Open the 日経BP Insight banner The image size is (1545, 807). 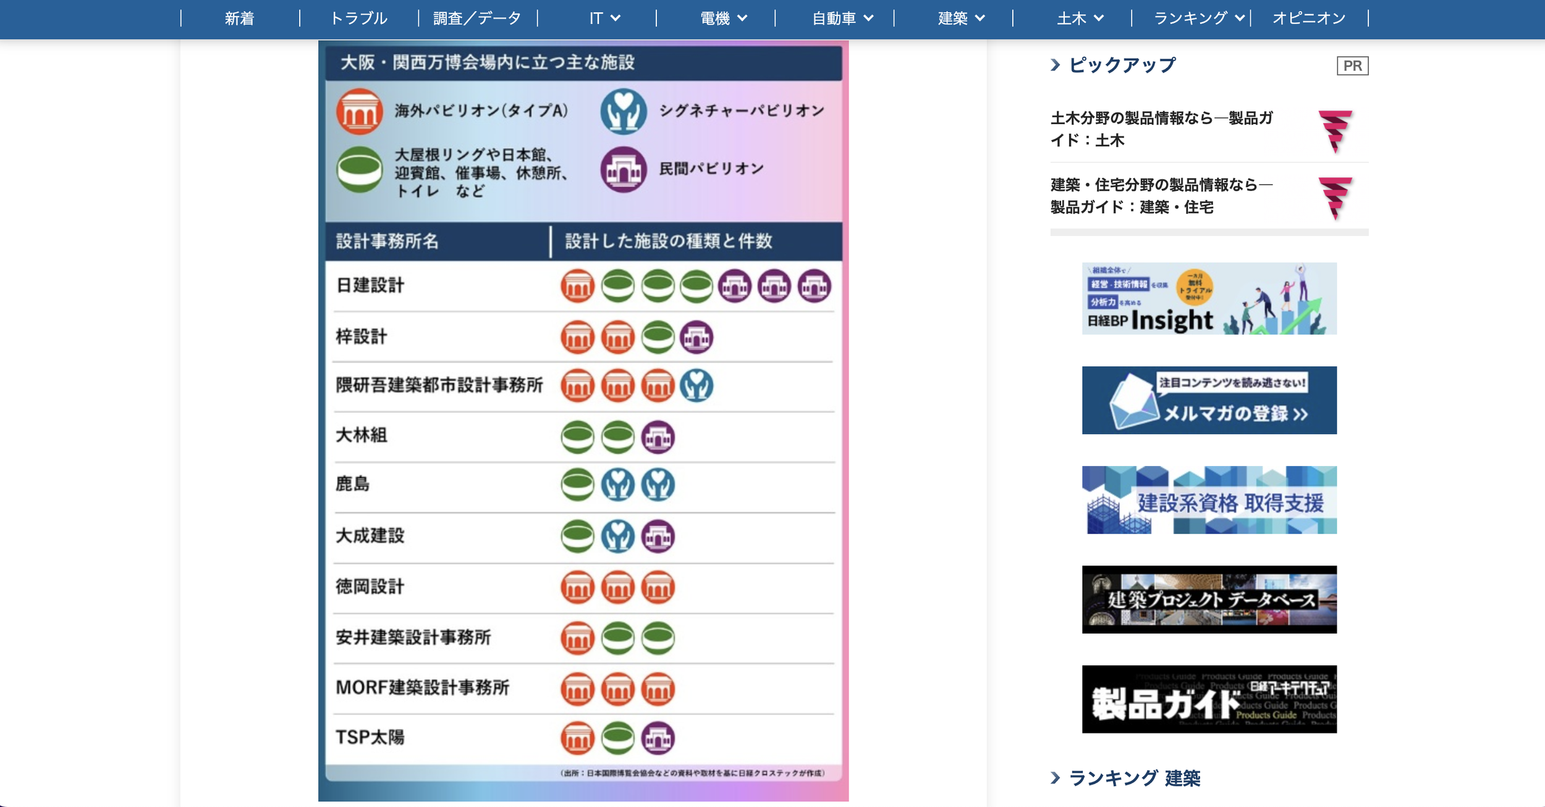tap(1209, 299)
